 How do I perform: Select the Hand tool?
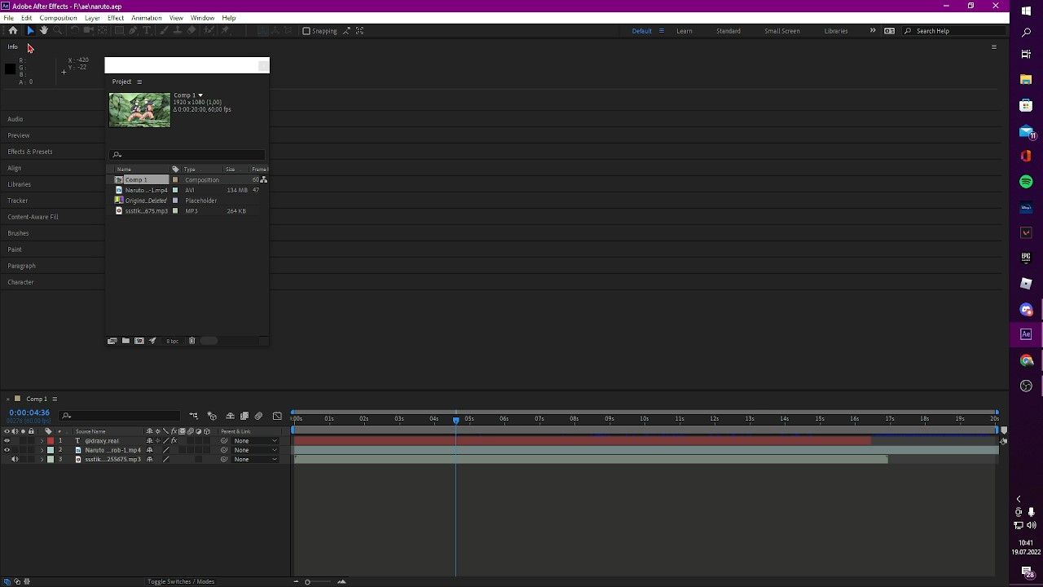pos(43,31)
